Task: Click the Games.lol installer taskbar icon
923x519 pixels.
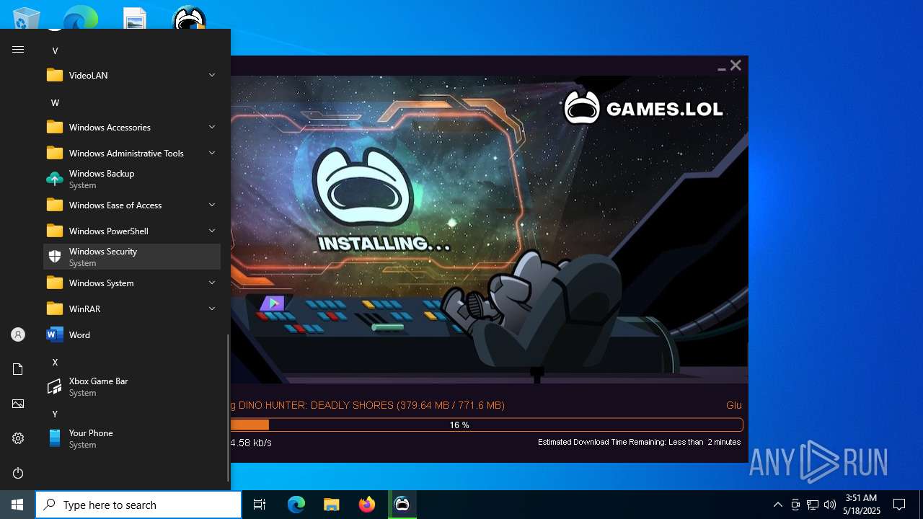Action: (x=402, y=505)
